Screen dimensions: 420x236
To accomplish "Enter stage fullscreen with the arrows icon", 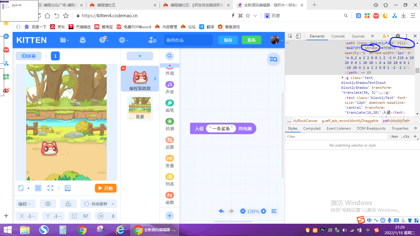I will pyautogui.click(x=50, y=188).
